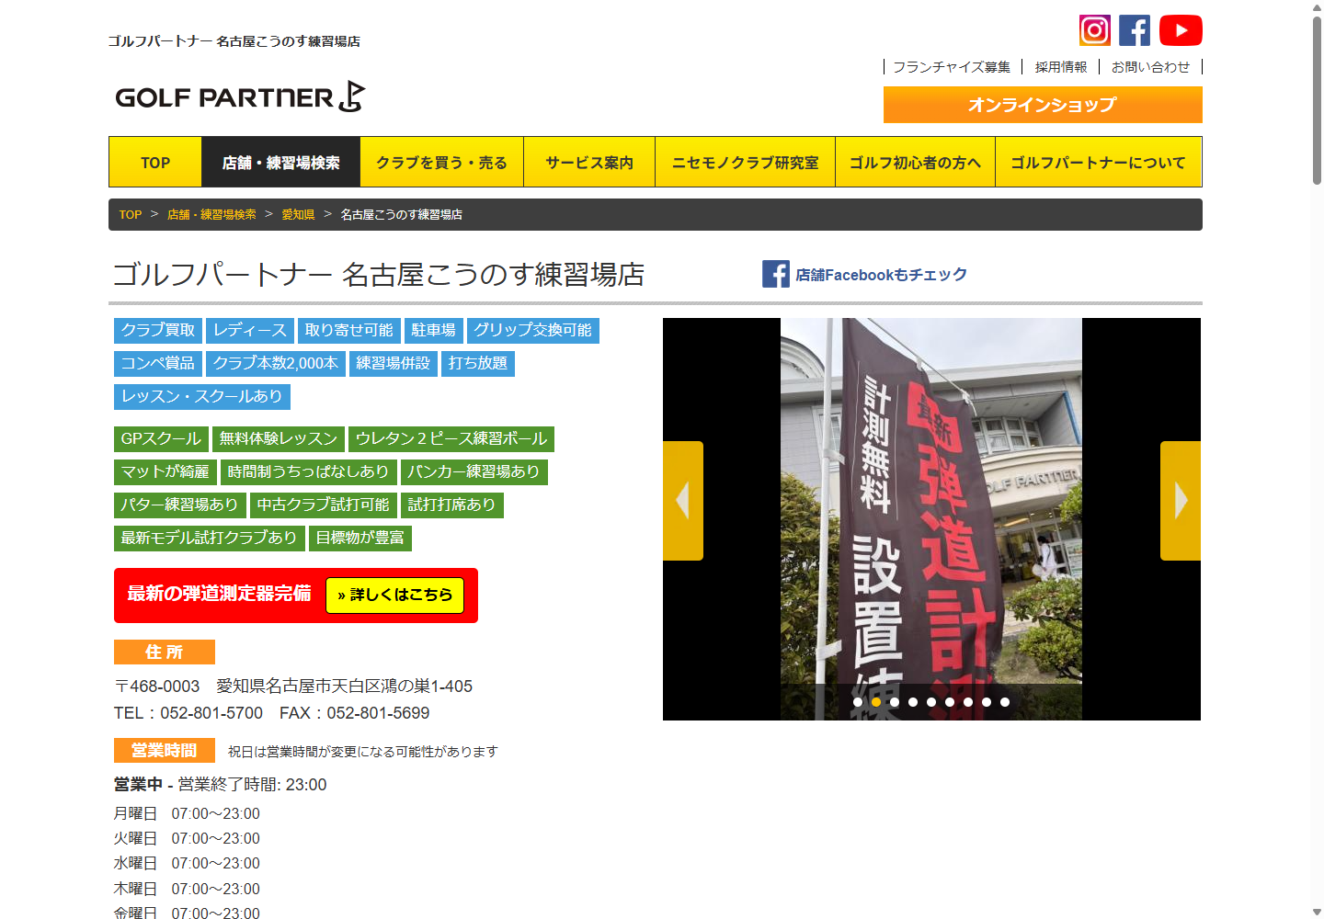The width and height of the screenshot is (1324, 919).
Task: Select the fifth slideshow dot
Action: click(931, 702)
